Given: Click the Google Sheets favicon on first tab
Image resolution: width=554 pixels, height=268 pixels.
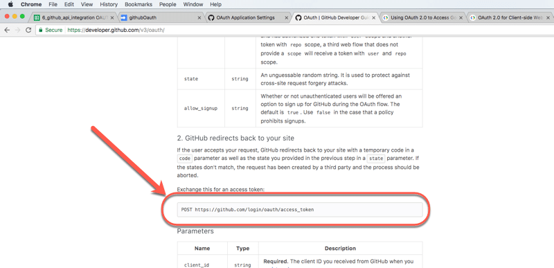Looking at the screenshot, I should click(x=37, y=17).
